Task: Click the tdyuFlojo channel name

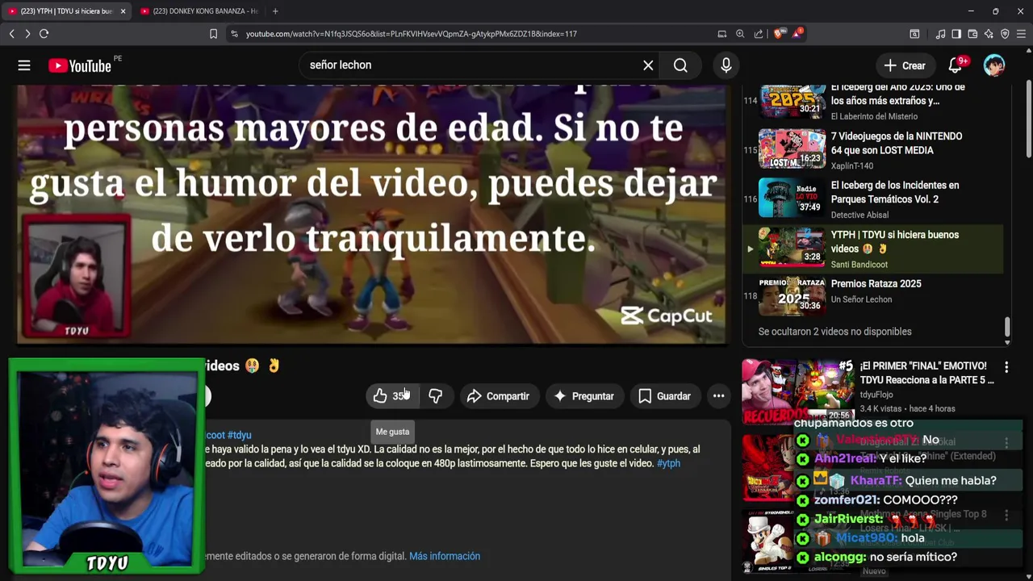Action: click(x=876, y=395)
